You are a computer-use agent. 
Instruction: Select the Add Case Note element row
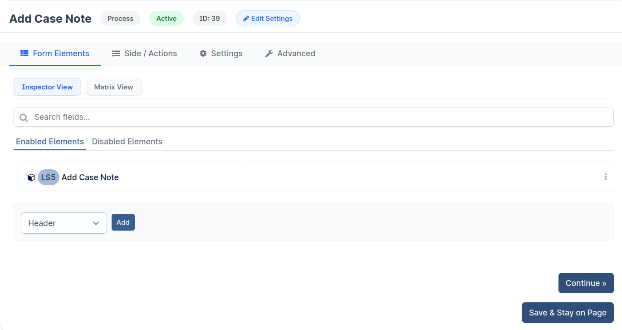click(x=318, y=177)
